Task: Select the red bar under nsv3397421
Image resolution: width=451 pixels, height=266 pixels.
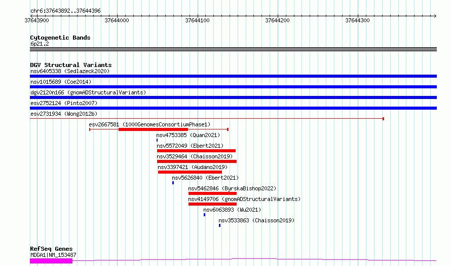Action: 190,172
